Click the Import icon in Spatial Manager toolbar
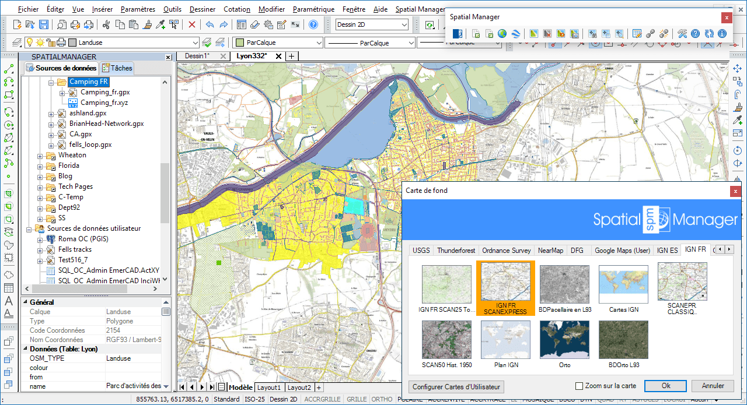The width and height of the screenshot is (747, 405). (x=476, y=34)
